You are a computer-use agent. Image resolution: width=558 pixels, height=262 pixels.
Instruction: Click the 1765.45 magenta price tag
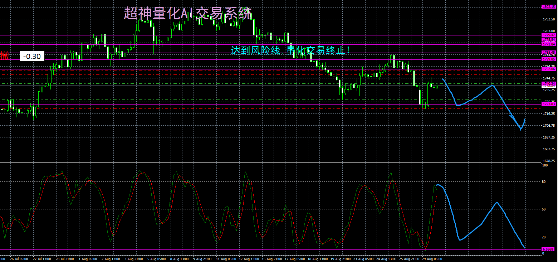click(x=549, y=53)
